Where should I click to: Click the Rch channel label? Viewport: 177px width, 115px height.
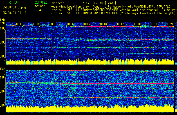coord(3,69)
